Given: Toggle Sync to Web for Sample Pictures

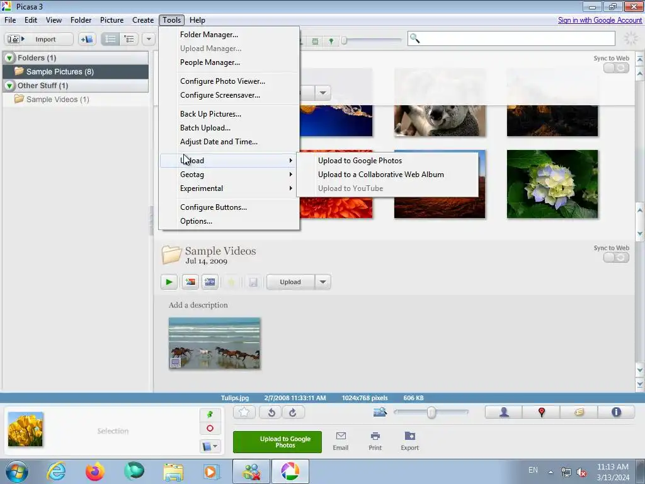Looking at the screenshot, I should (616, 68).
